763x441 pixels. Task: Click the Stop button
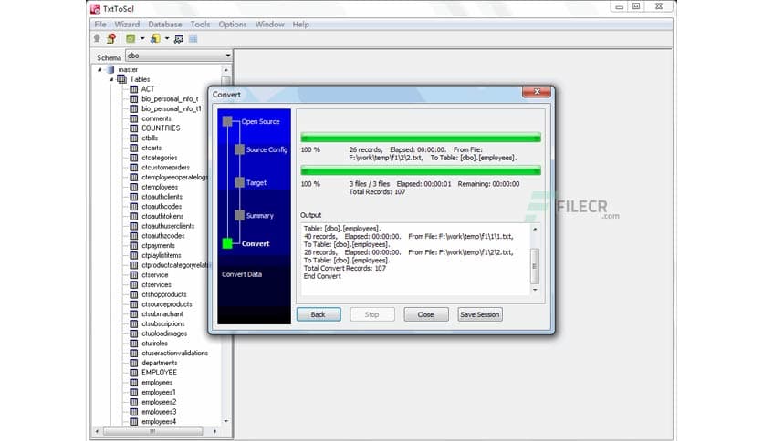[372, 314]
